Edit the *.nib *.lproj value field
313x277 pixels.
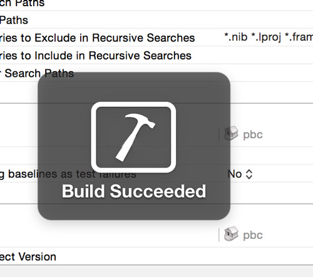(269, 38)
